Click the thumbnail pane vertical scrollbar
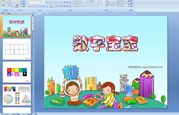This screenshot has height=115, width=179. [x=33, y=64]
